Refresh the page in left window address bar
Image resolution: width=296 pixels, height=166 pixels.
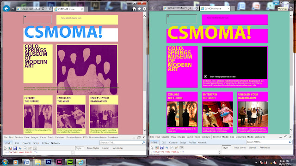[x=50, y=9]
